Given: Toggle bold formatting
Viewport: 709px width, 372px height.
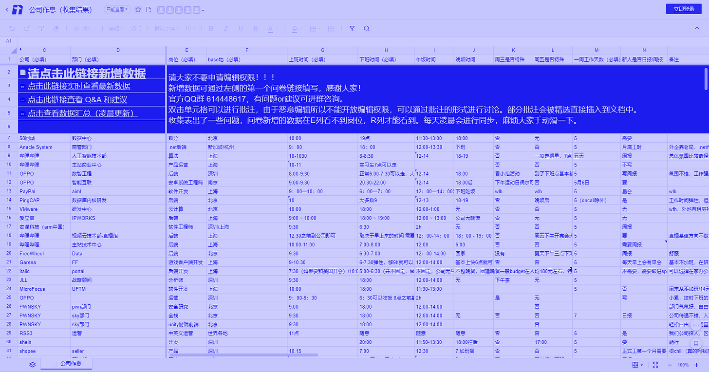Looking at the screenshot, I should (211, 29).
